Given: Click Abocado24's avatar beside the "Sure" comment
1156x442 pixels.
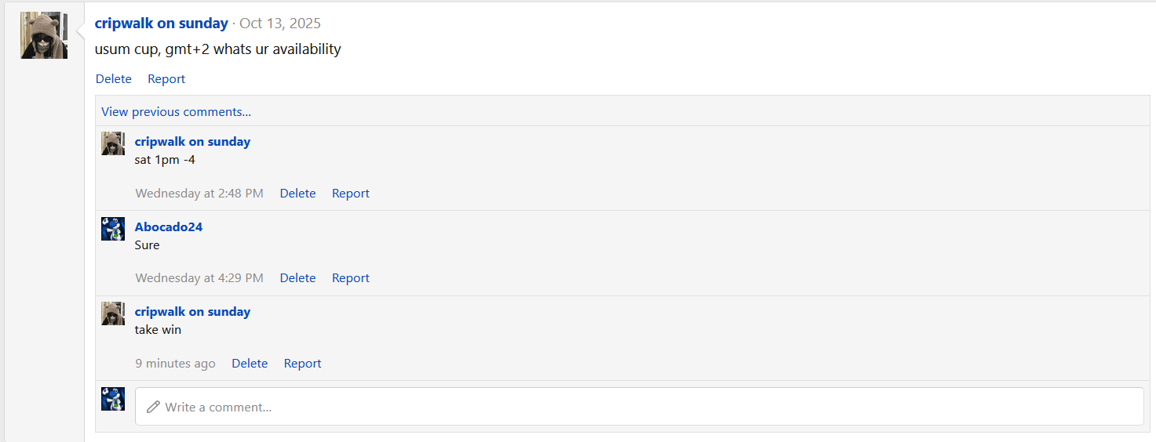Looking at the screenshot, I should (113, 229).
